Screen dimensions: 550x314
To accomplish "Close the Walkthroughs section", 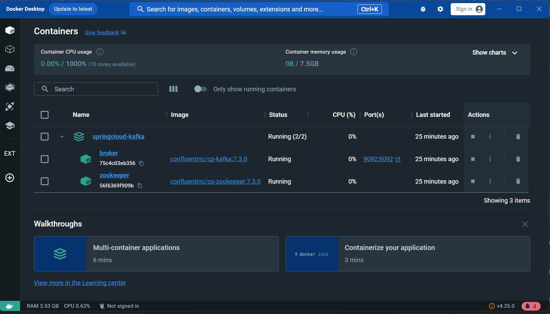I will 525,224.
